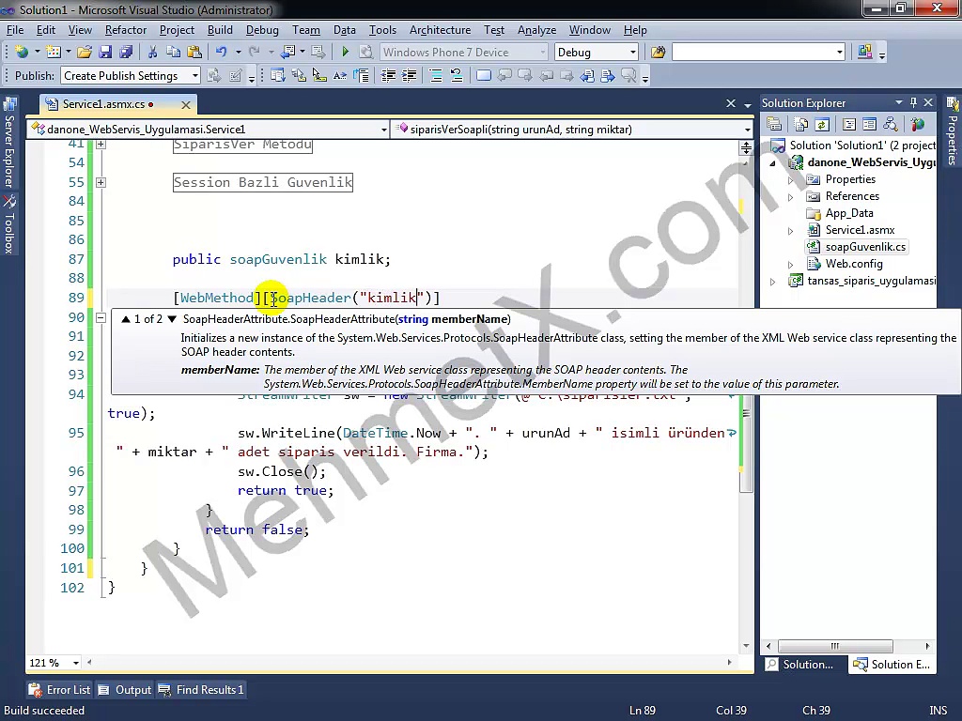Expand the Service1.asmx node

pos(791,231)
